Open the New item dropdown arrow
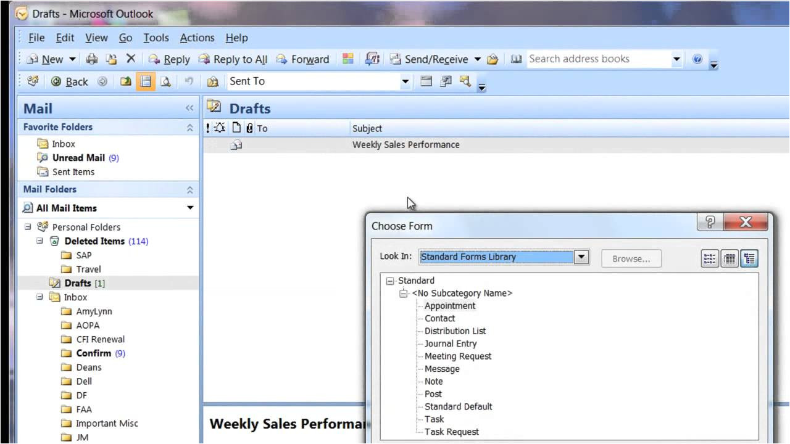Viewport: 790px width, 444px height. [72, 59]
